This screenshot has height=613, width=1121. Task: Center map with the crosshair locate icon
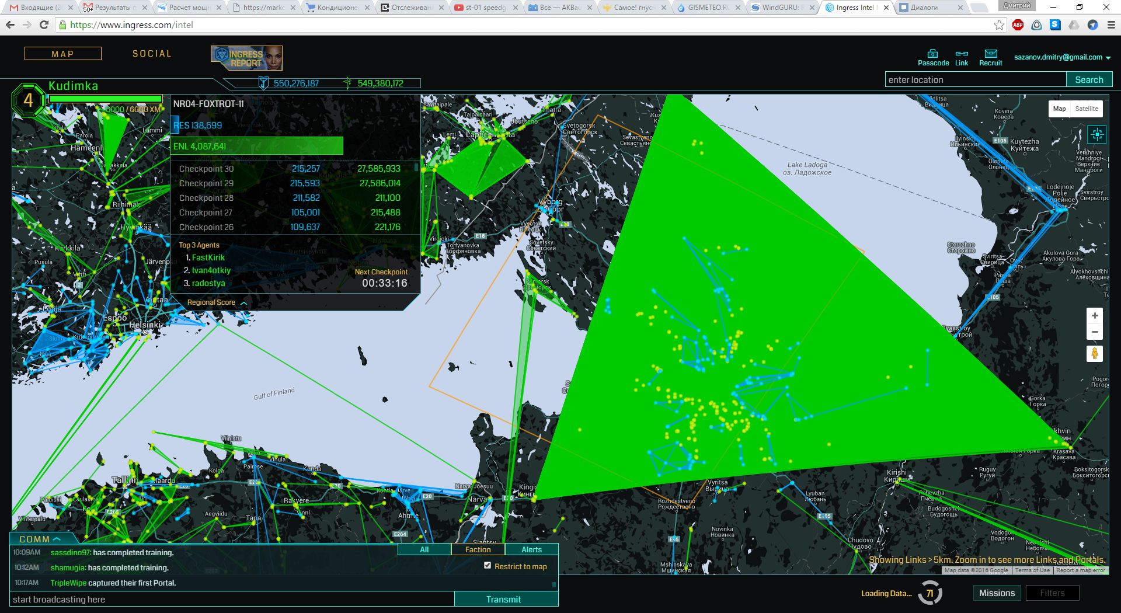coord(1097,135)
